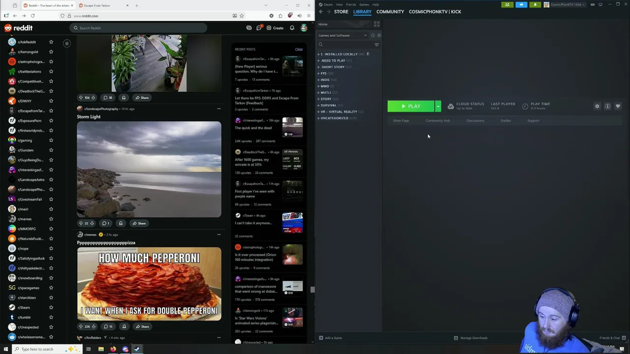The height and width of the screenshot is (354, 630).
Task: Bookmark this page with star icon
Action: click(x=241, y=16)
